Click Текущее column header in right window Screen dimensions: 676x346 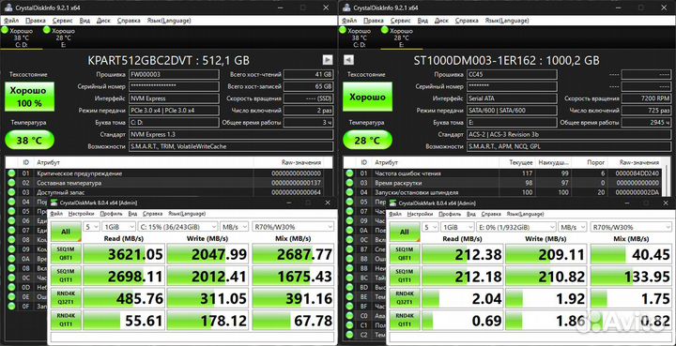pos(522,162)
